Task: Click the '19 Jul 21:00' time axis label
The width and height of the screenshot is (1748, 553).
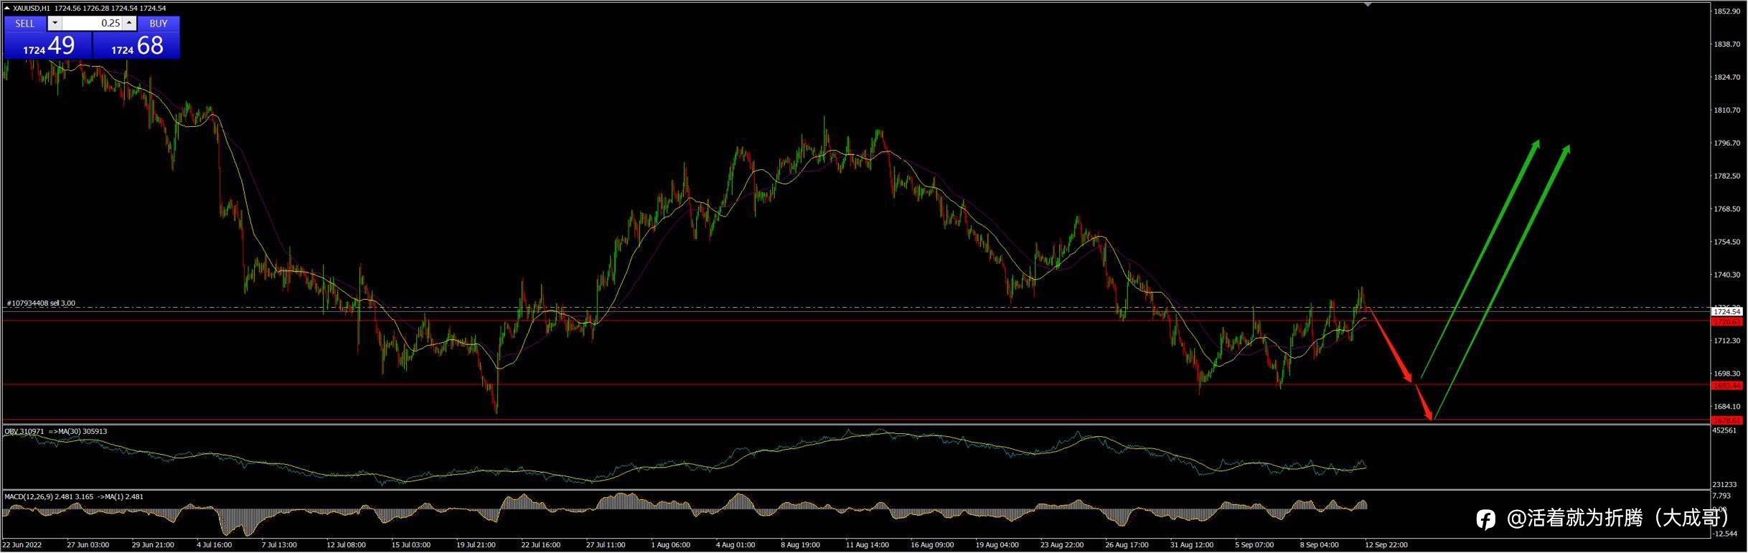Action: click(x=476, y=545)
